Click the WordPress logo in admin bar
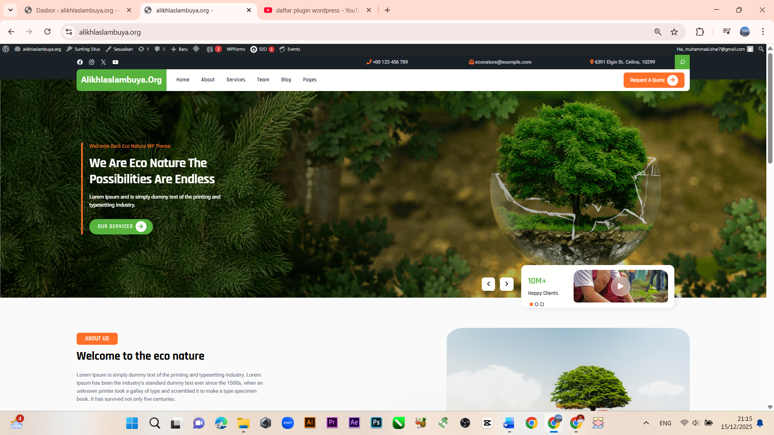 6,49
